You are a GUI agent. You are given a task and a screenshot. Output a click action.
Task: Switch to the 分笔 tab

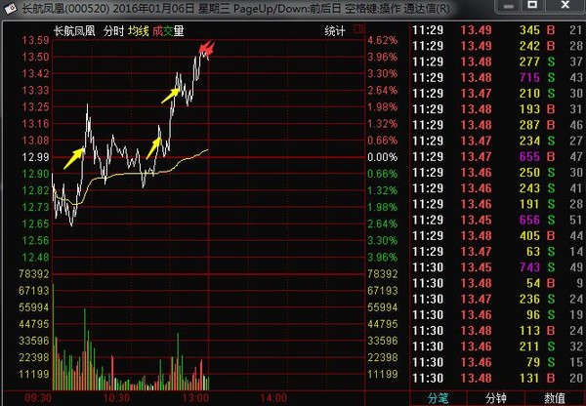[x=438, y=398]
